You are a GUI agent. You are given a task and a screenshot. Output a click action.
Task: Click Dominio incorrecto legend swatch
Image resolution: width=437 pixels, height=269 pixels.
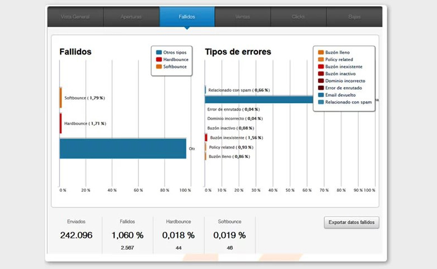(321, 81)
